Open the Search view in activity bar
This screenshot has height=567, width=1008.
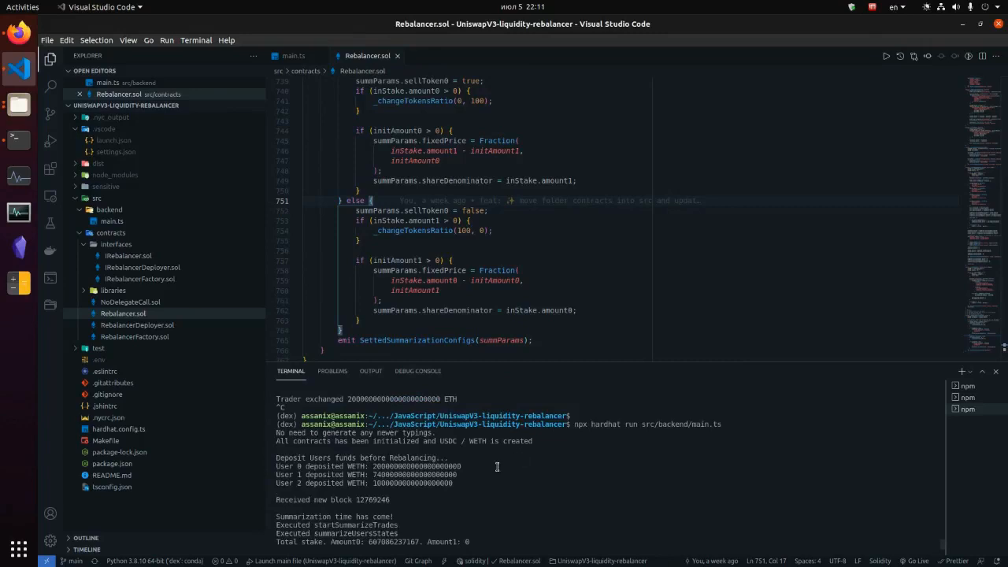[x=50, y=86]
